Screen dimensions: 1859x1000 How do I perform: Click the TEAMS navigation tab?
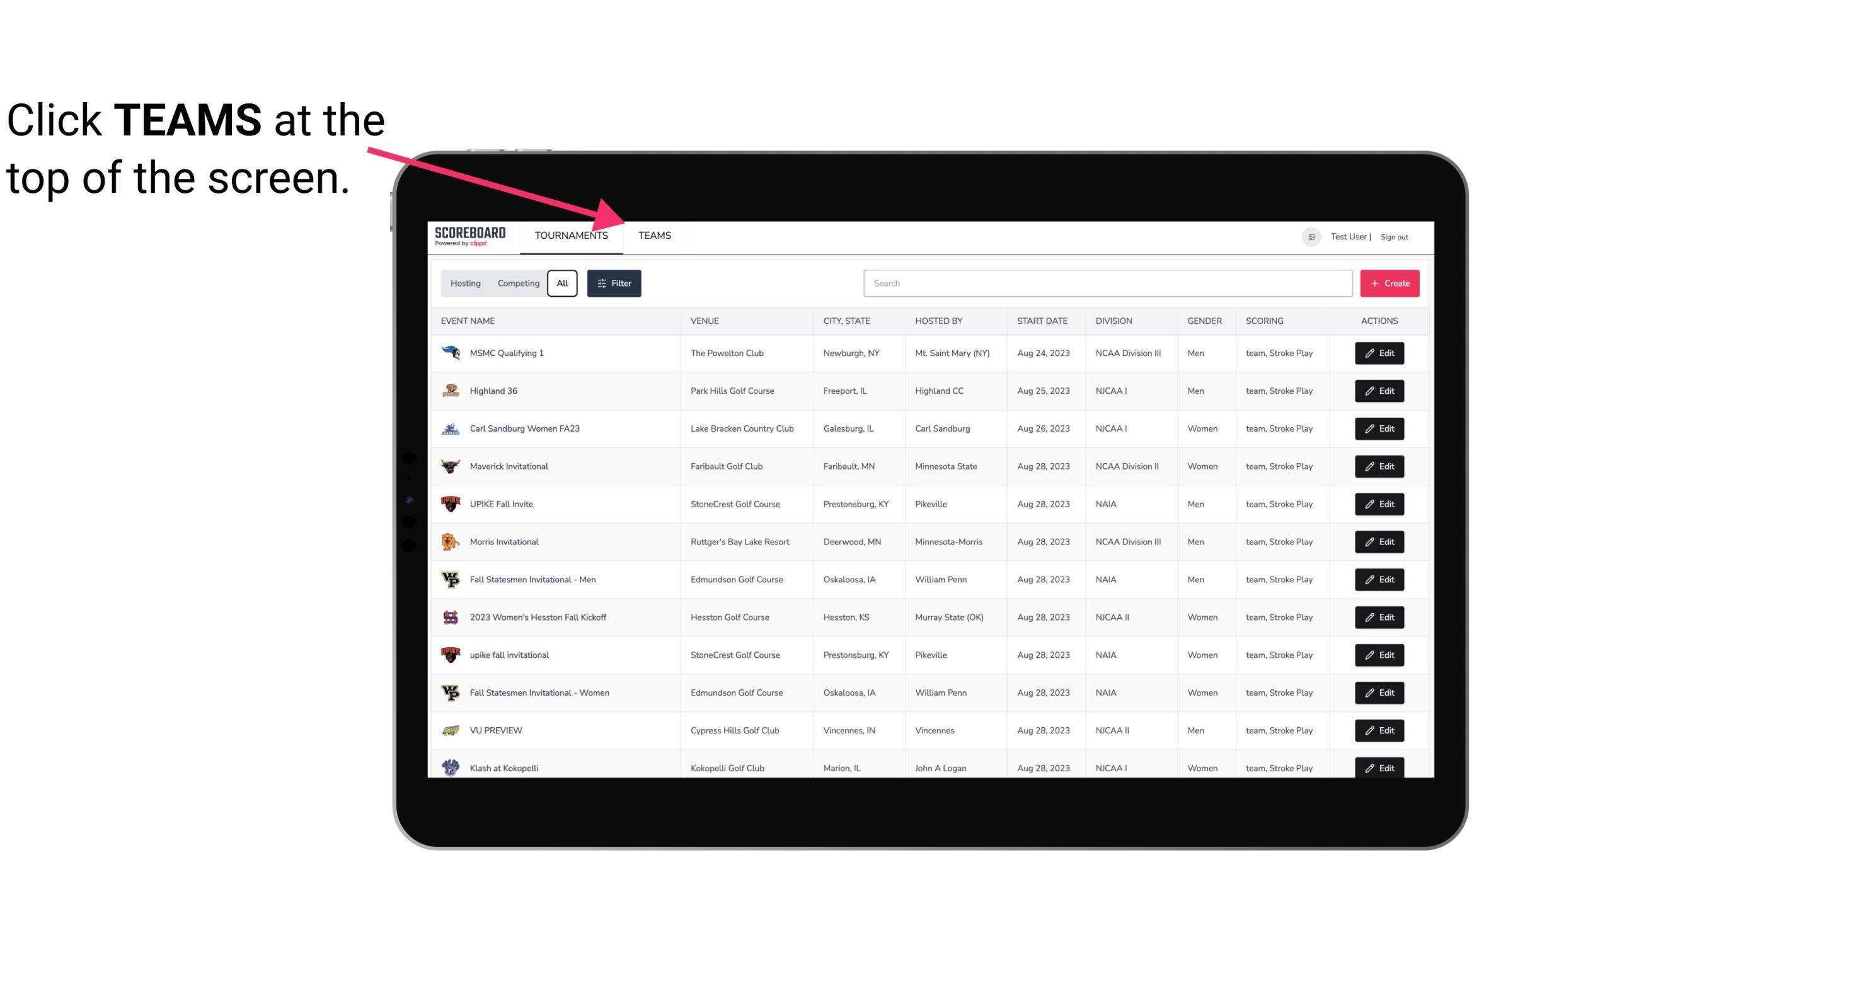653,235
